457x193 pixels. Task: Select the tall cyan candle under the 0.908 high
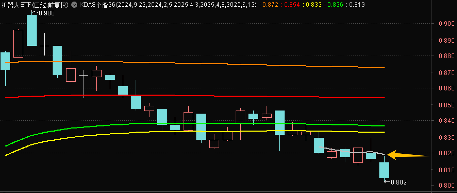[32, 30]
